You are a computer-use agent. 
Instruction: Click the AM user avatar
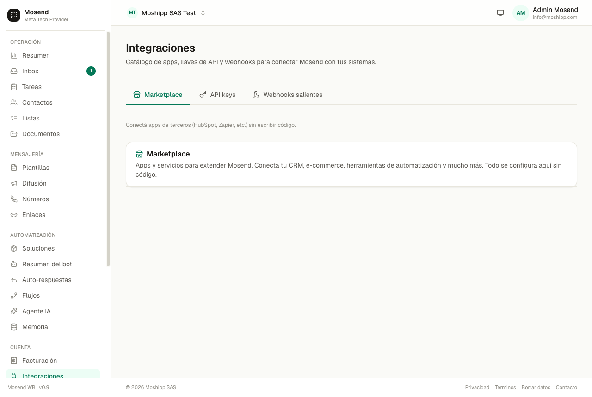tap(521, 13)
